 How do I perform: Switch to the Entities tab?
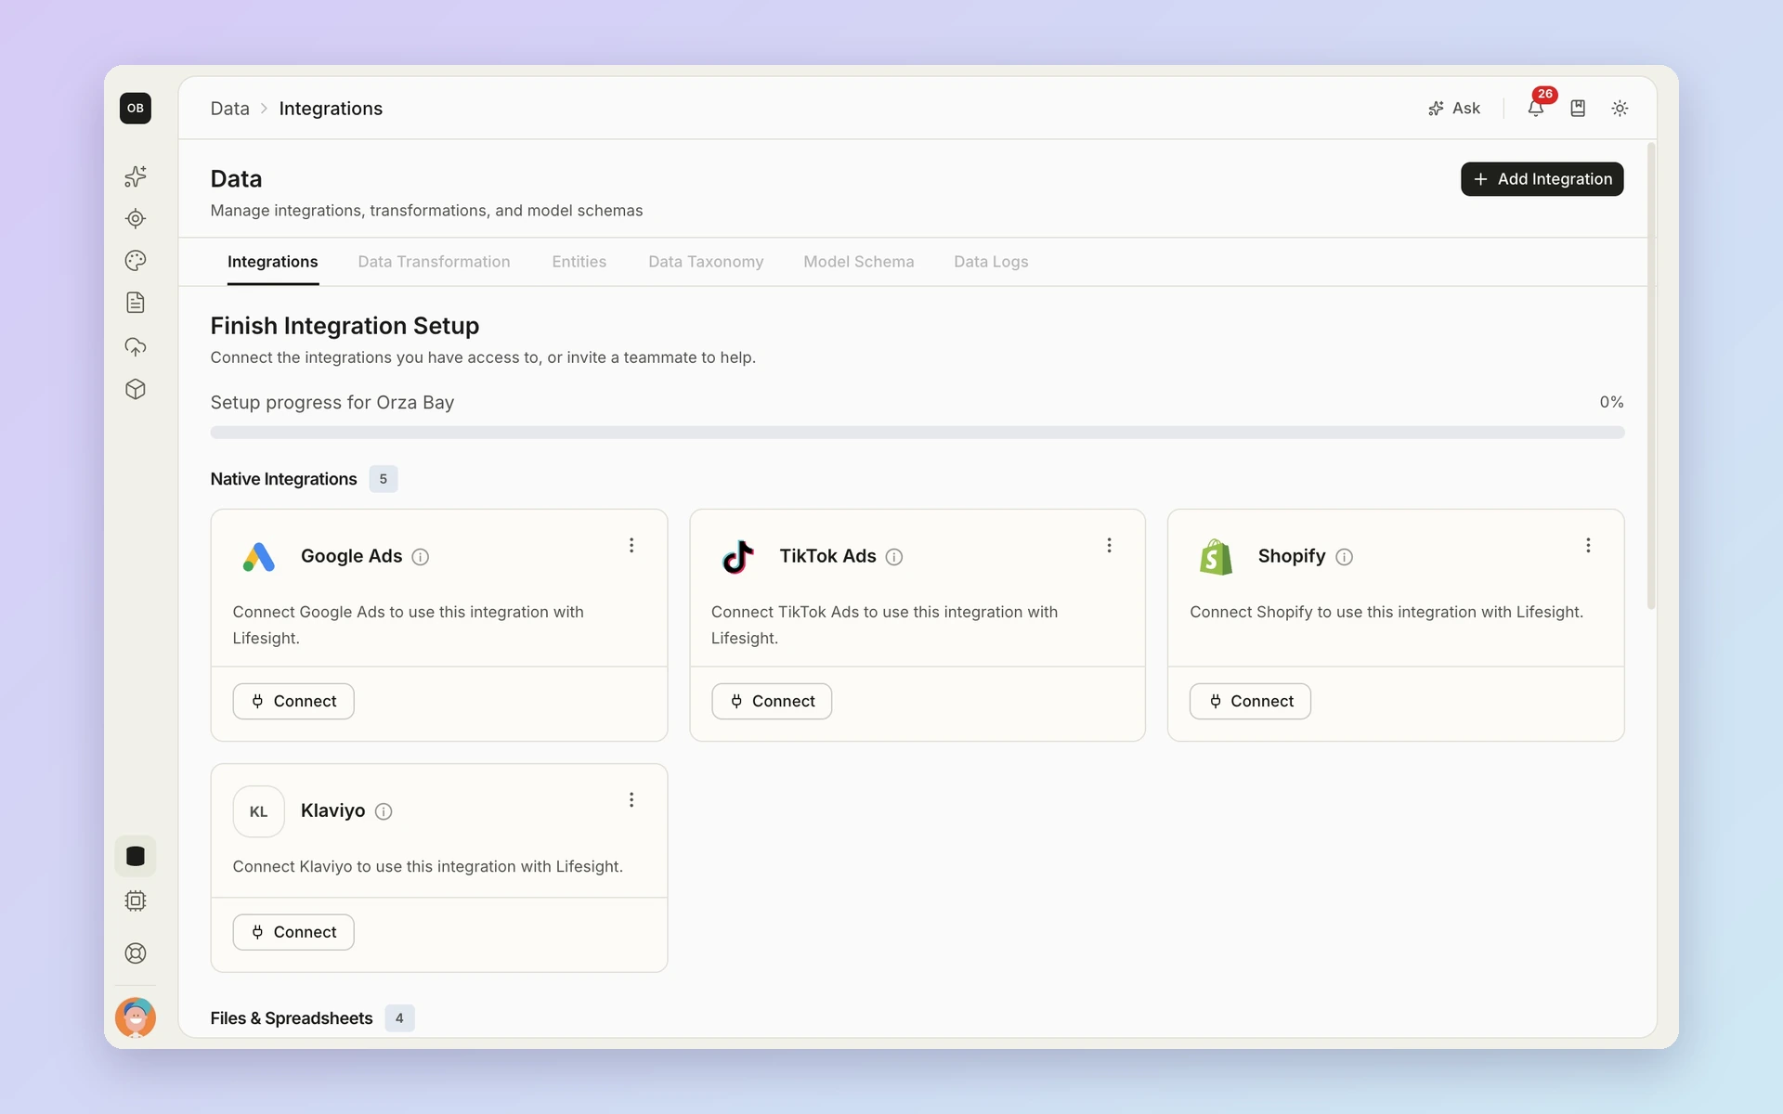[579, 262]
